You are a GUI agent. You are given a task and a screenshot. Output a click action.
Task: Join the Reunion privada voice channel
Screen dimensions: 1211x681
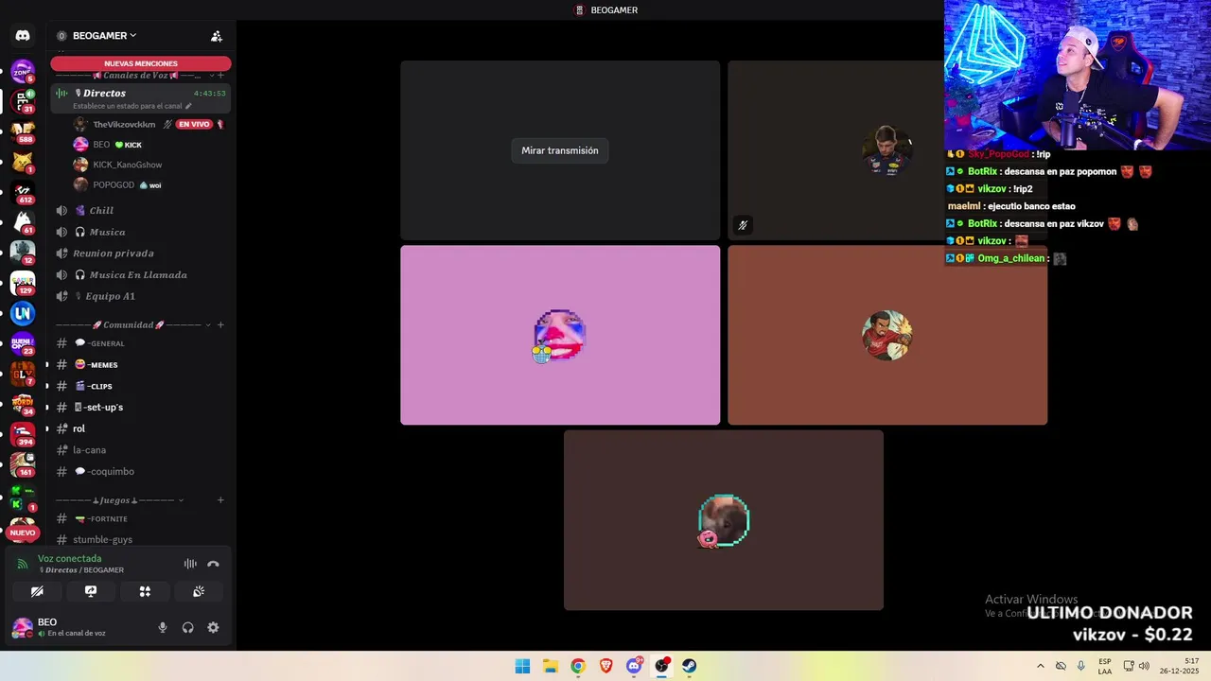pos(141,253)
